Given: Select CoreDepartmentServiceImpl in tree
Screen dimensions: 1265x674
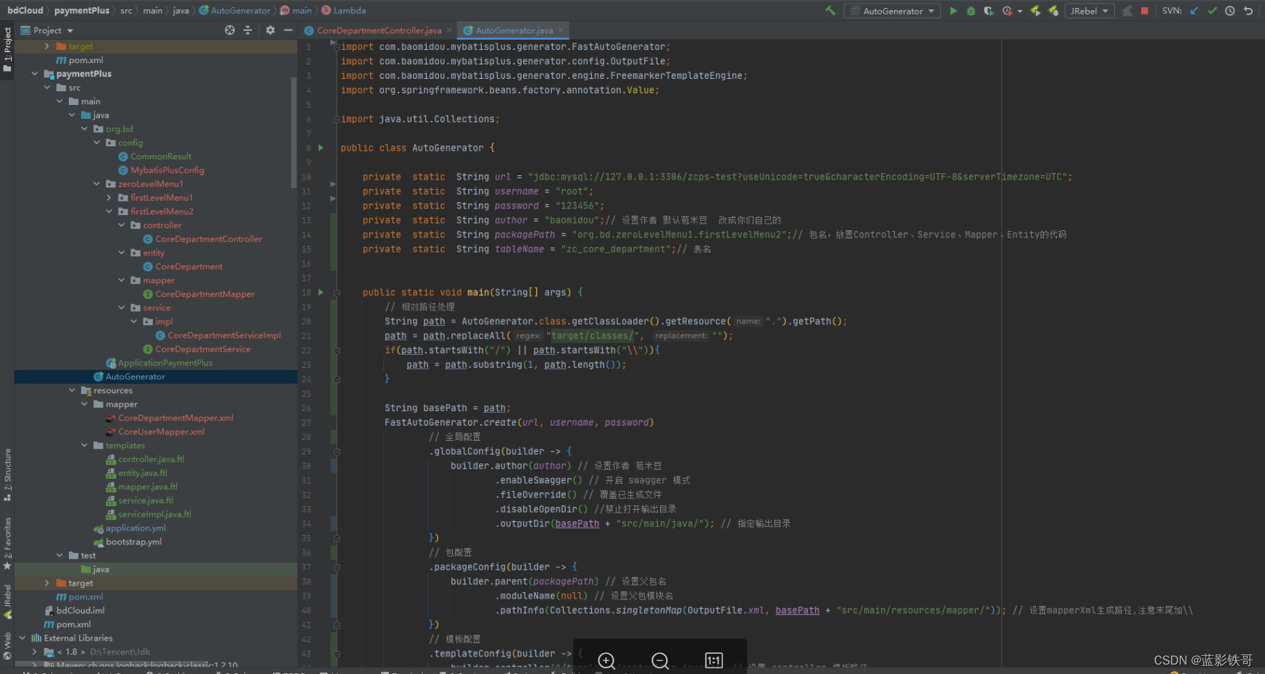Looking at the screenshot, I should [x=224, y=335].
